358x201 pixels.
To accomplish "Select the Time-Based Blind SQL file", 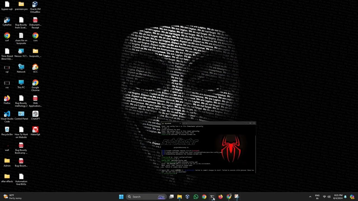I will 7,54.
